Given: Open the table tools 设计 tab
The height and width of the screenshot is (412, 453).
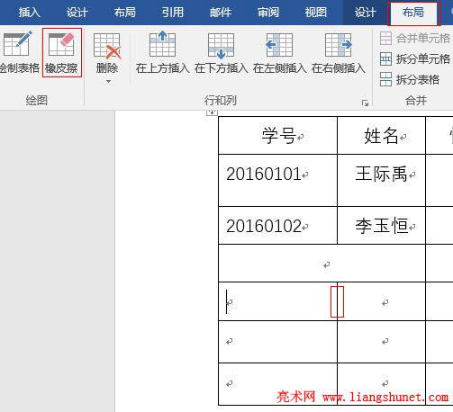Looking at the screenshot, I should click(x=365, y=13).
